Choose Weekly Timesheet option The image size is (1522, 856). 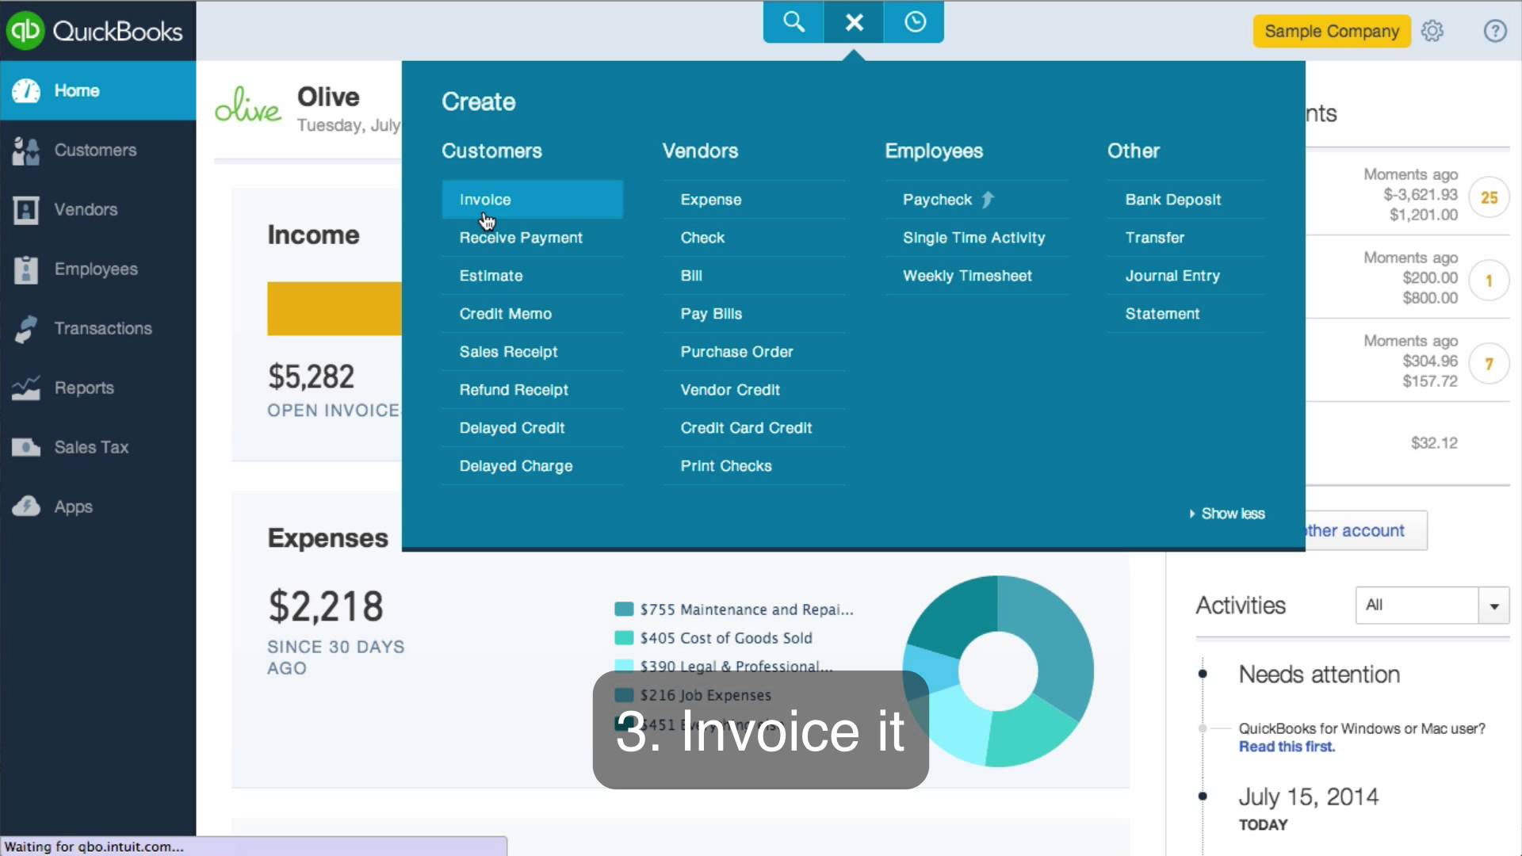(977, 276)
